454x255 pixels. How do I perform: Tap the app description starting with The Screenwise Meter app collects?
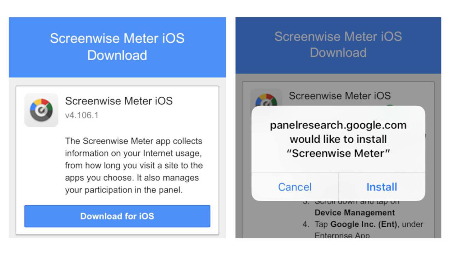[x=134, y=165]
